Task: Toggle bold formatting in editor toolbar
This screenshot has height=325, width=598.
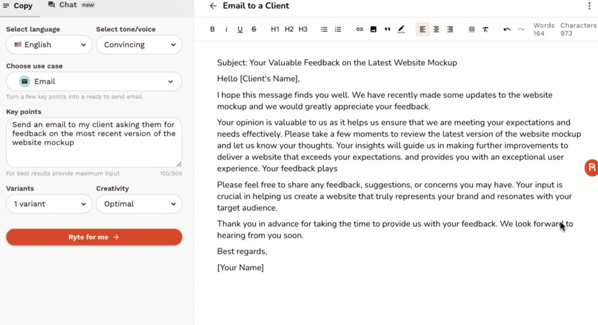Action: 213,29
